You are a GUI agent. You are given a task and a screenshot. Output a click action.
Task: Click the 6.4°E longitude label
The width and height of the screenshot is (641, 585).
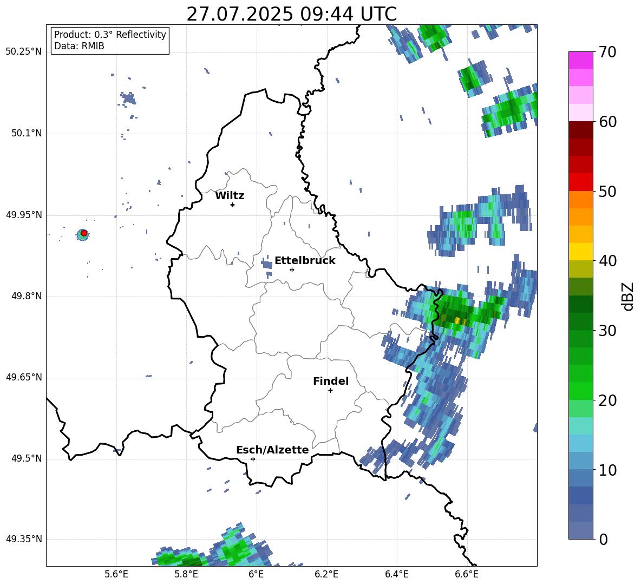(x=396, y=574)
